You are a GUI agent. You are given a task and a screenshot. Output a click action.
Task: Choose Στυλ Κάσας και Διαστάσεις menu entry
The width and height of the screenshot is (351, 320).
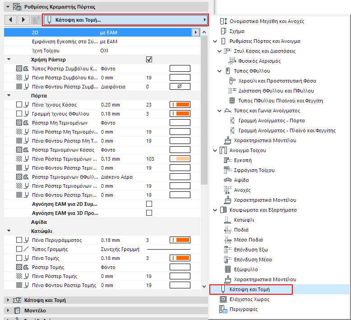click(x=265, y=51)
